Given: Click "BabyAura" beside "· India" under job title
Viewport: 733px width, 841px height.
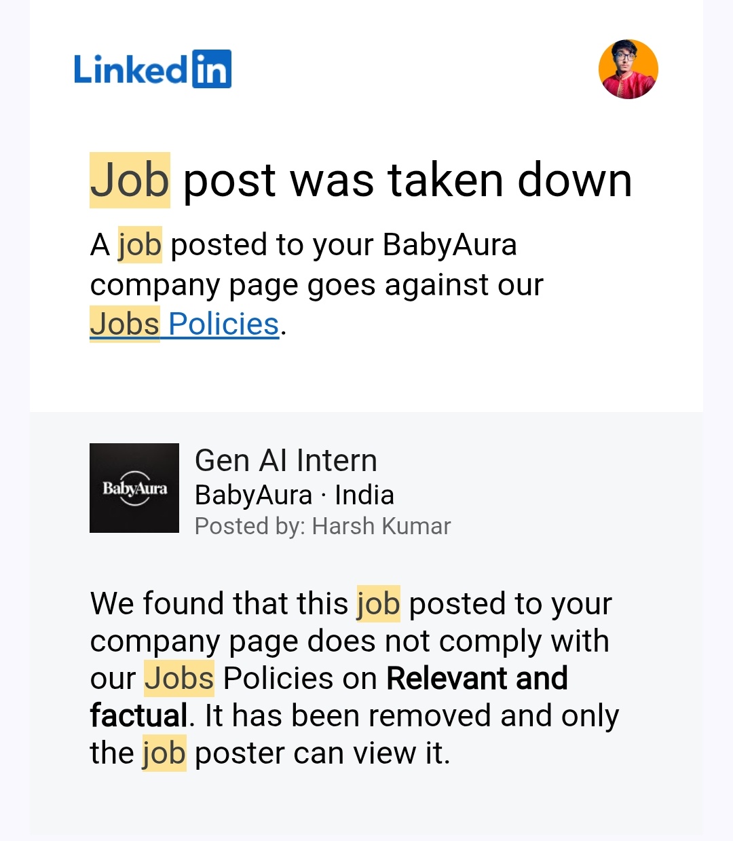Looking at the screenshot, I should pyautogui.click(x=253, y=496).
